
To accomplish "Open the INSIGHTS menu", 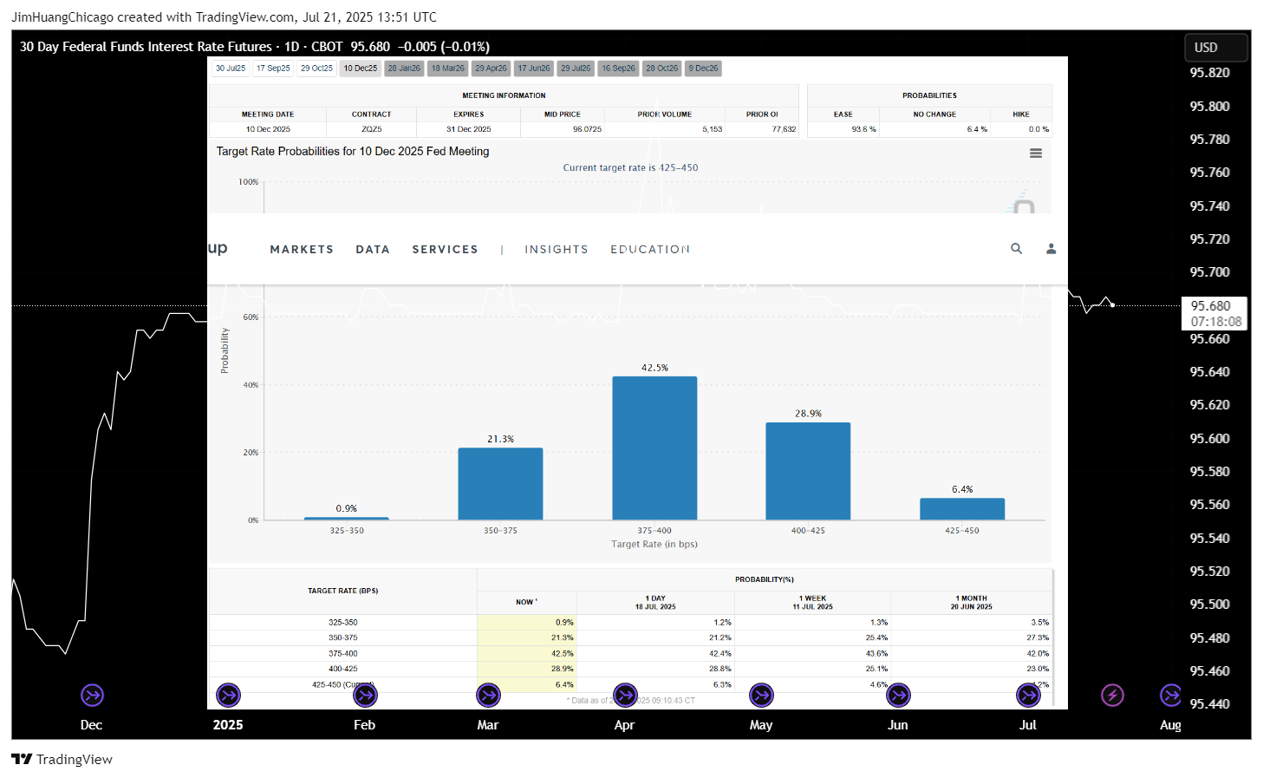I will pyautogui.click(x=557, y=250).
